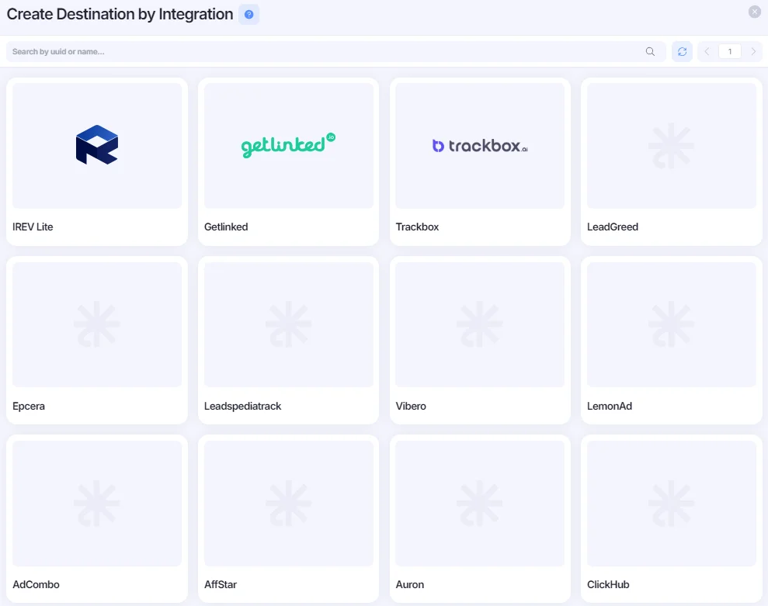Image resolution: width=768 pixels, height=606 pixels.
Task: Choose ClickHub placeholder image
Action: (x=672, y=504)
